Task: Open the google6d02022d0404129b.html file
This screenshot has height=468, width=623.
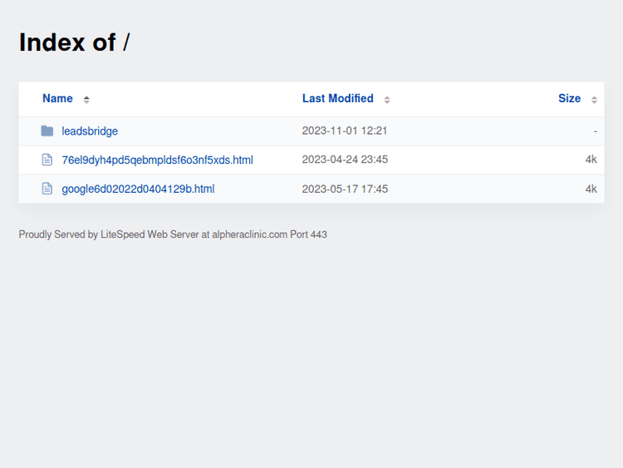Action: coord(138,189)
